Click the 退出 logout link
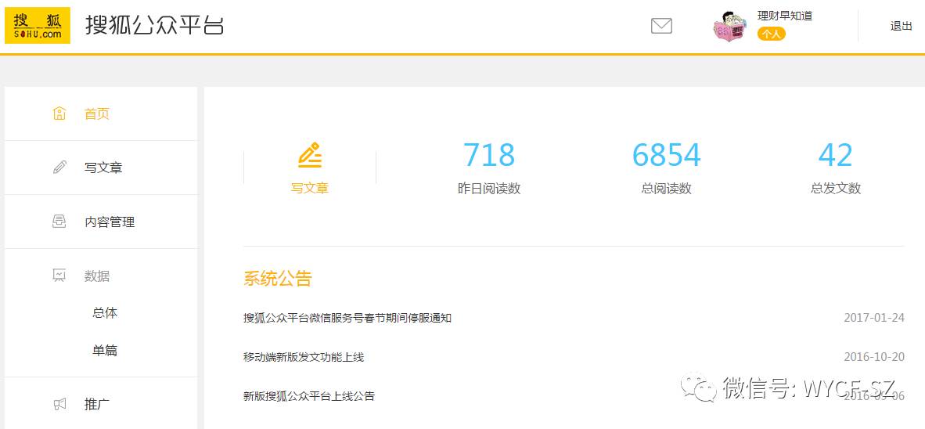The height and width of the screenshot is (429, 925). (x=901, y=26)
